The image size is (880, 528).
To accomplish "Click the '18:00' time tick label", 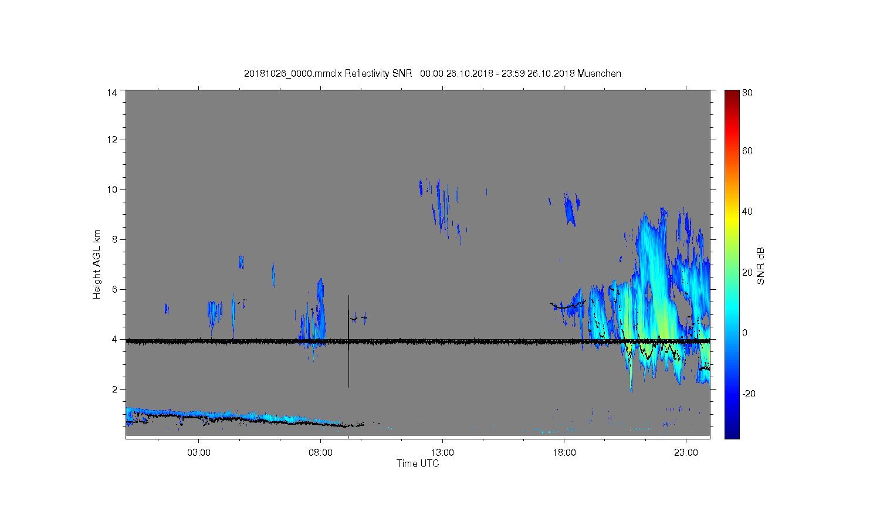I will (x=564, y=453).
